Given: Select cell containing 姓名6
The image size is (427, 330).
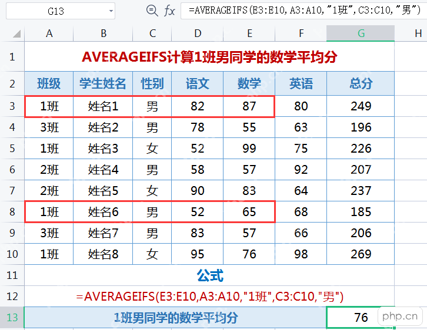Looking at the screenshot, I should click(x=103, y=212).
